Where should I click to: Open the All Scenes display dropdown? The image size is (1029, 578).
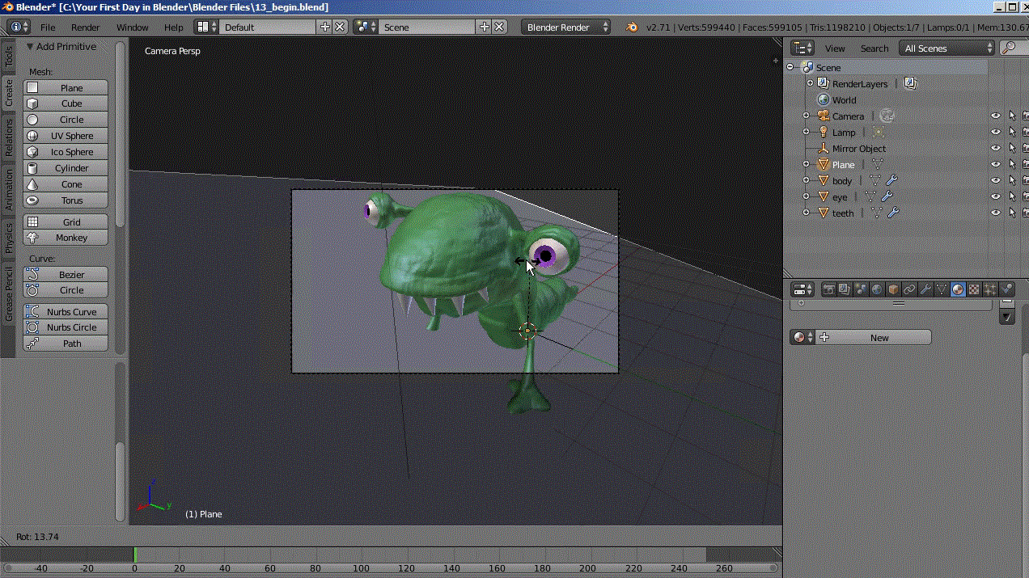pos(947,49)
